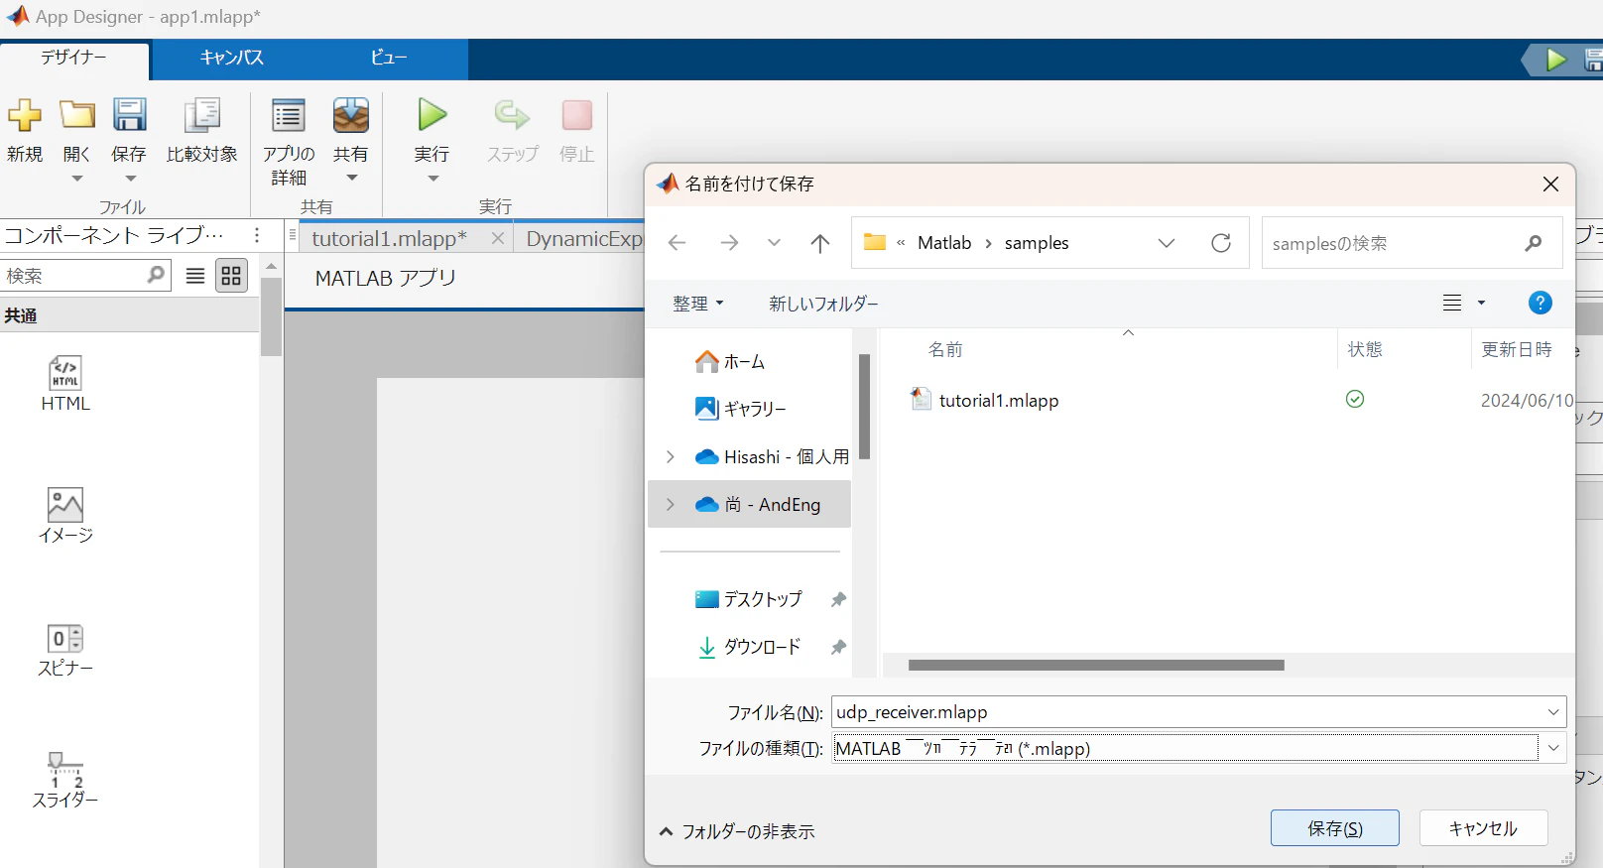The width and height of the screenshot is (1603, 868).
Task: Expand the 尚 - AndEng OneDrive node
Action: coord(671,504)
